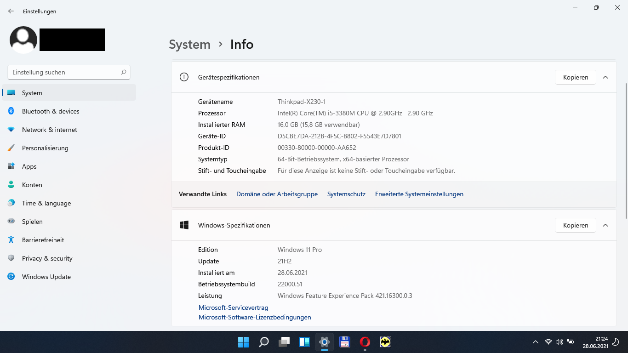
Task: Click the Konten person icon
Action: pos(11,185)
